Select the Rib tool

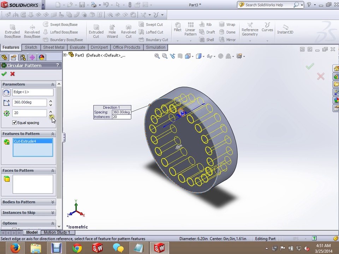coord(206,24)
